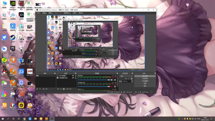This screenshot has width=215, height=121.
Task: Select the scene entry in Scenes list
Action: [x=45, y=76]
